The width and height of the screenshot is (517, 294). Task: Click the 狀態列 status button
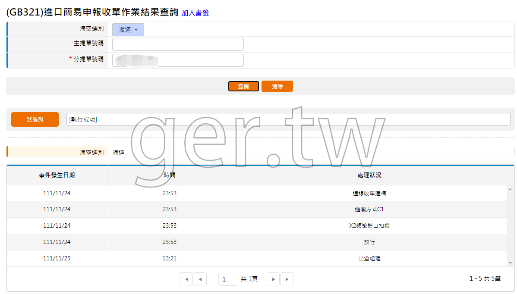35,119
